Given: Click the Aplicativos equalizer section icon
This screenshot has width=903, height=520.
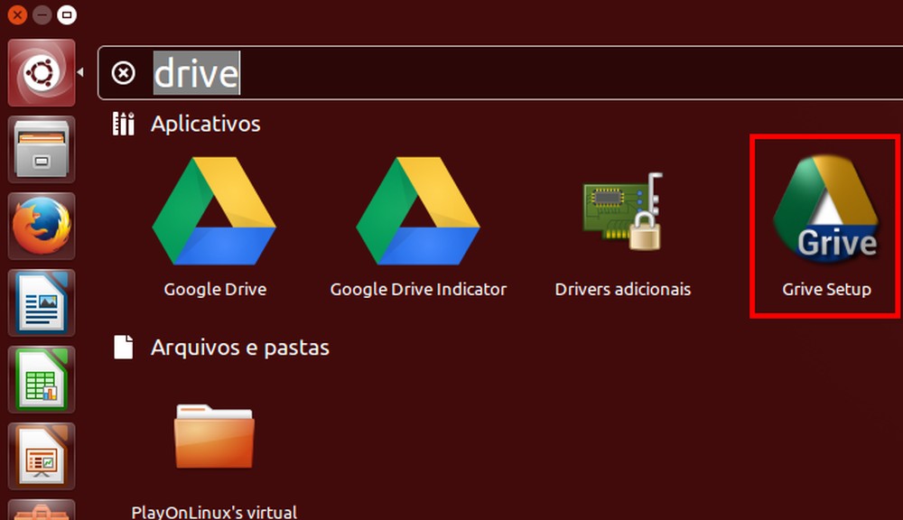Looking at the screenshot, I should click(x=123, y=124).
